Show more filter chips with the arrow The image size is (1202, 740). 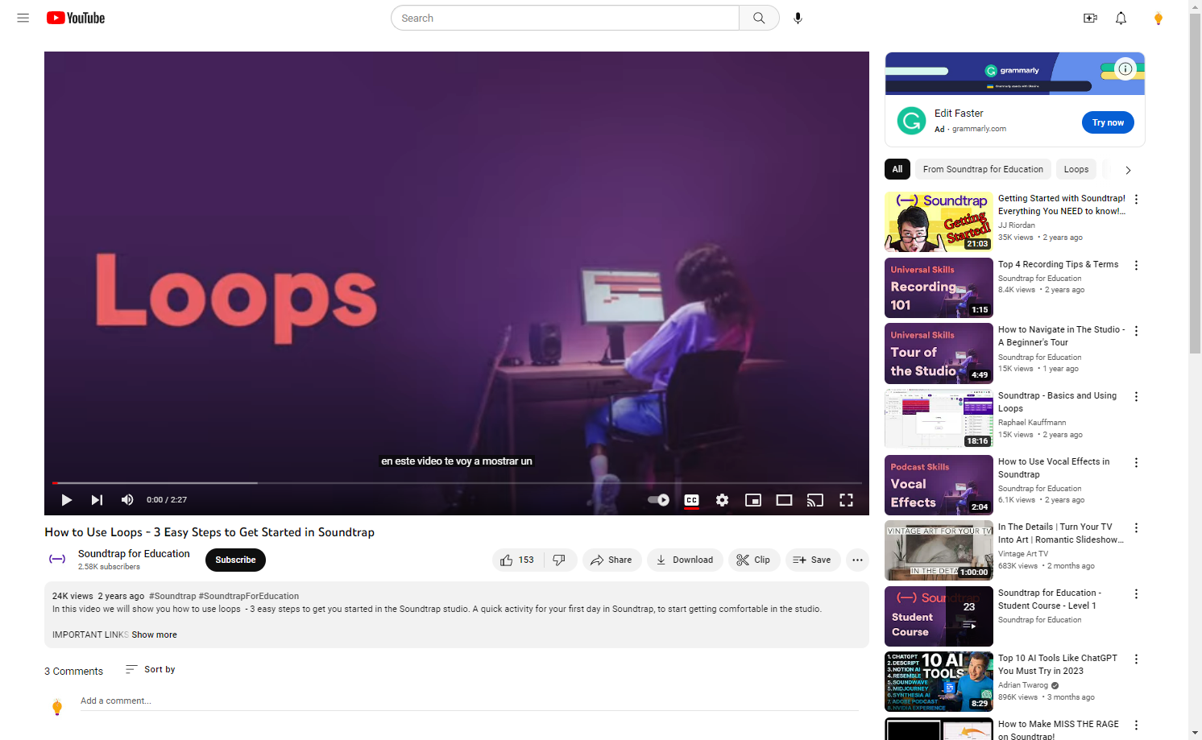pyautogui.click(x=1128, y=170)
